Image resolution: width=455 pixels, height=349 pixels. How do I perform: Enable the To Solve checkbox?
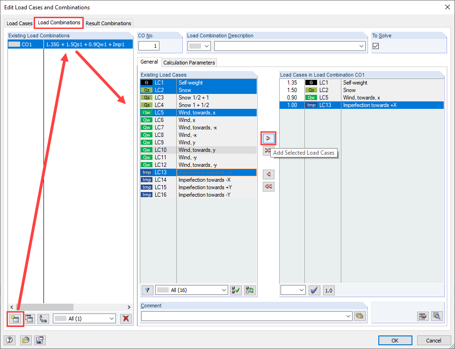coord(376,46)
